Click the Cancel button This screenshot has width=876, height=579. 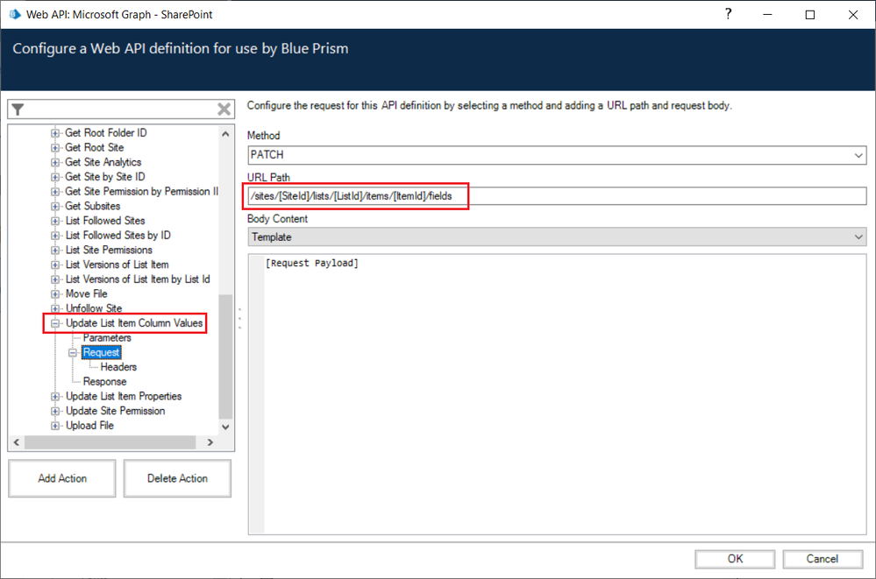coord(823,559)
